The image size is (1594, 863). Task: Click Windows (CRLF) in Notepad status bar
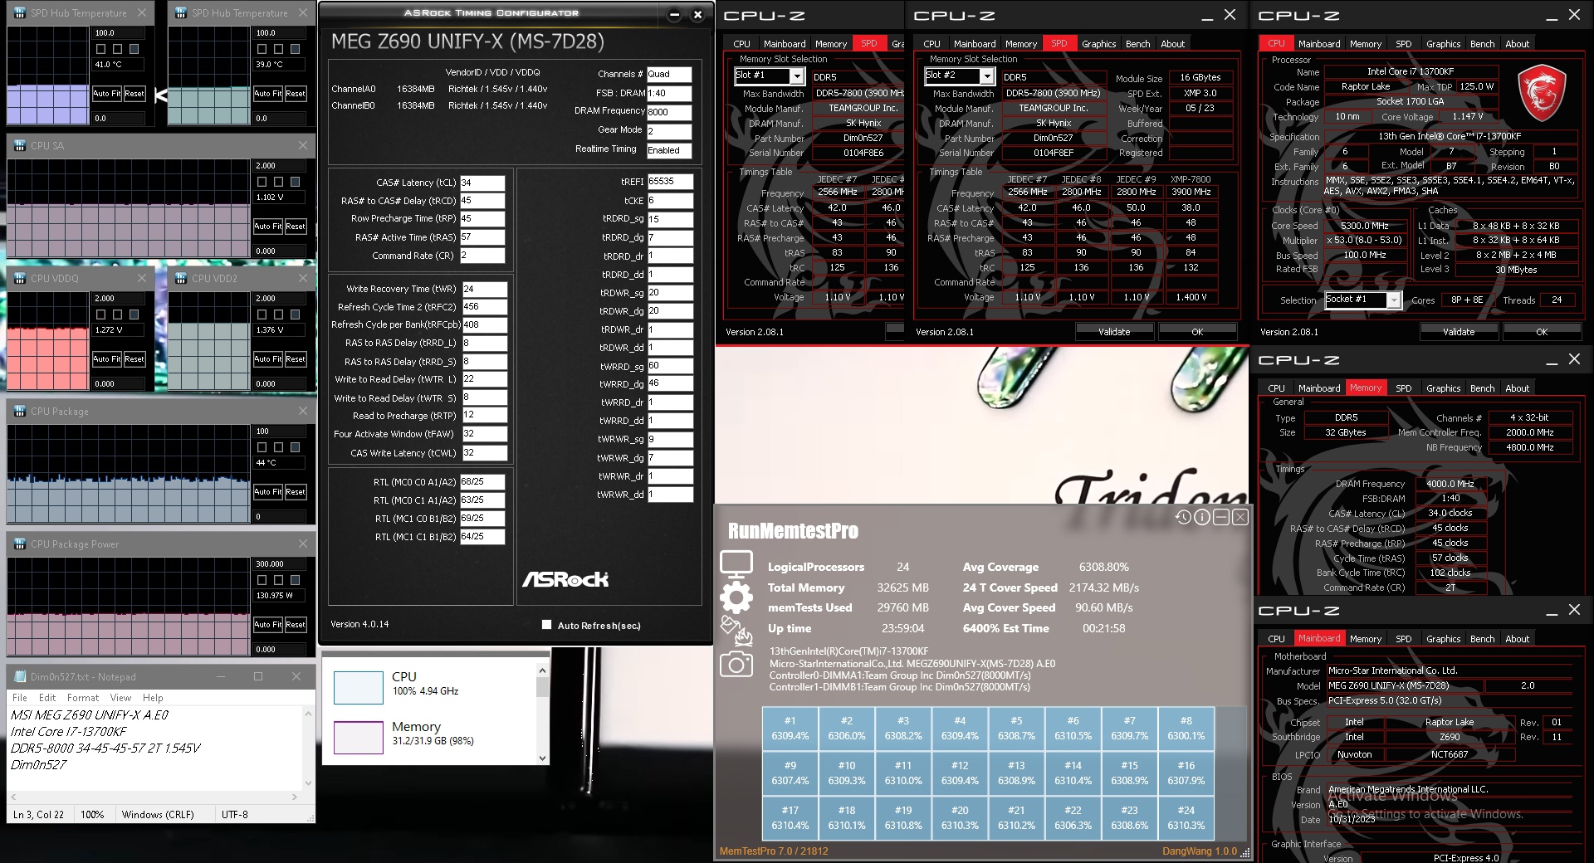click(158, 815)
